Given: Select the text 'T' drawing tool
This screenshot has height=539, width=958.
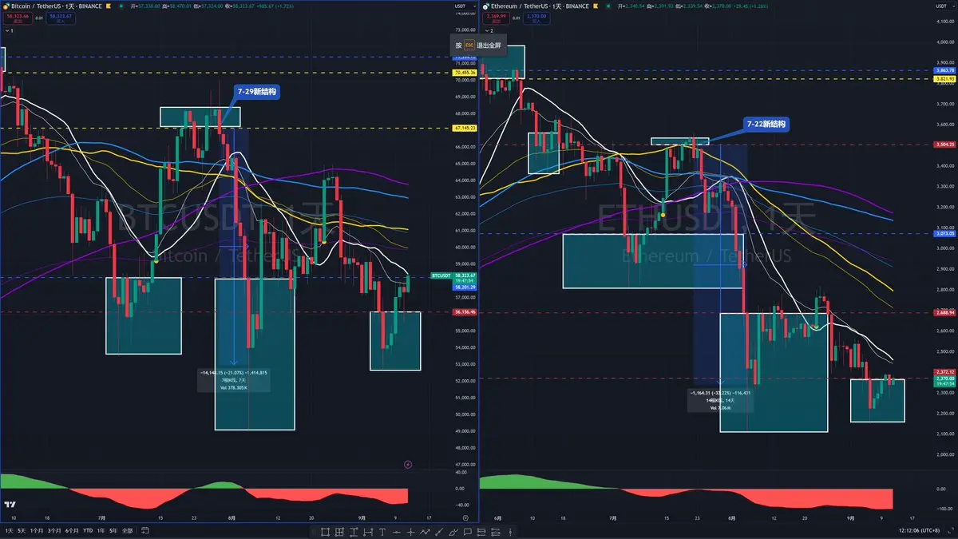Looking at the screenshot, I should 382,531.
